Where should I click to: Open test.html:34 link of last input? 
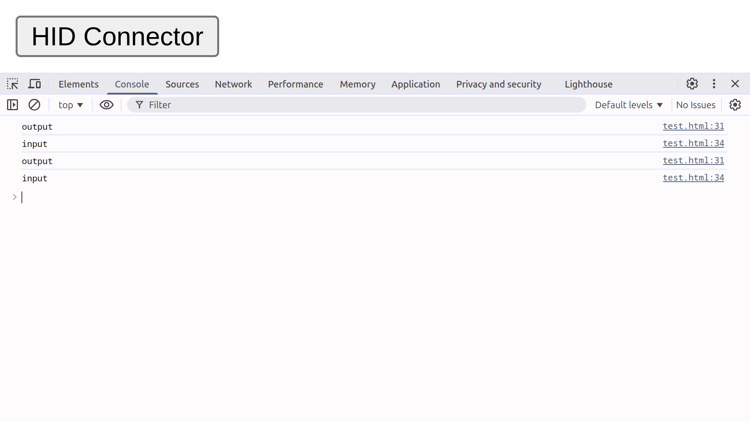click(693, 178)
